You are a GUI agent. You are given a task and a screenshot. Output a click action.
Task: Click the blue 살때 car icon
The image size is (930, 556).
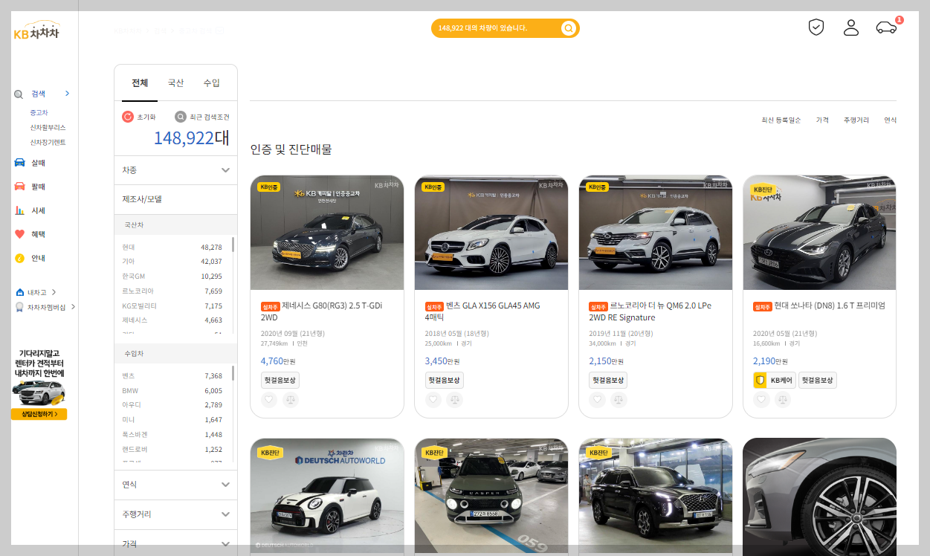[x=19, y=163]
